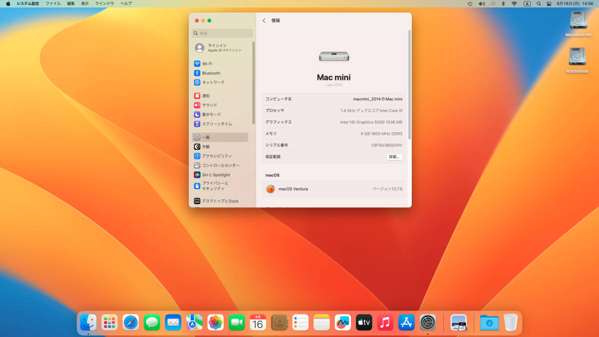
Task: Launch Music from the Dock
Action: tap(385, 323)
